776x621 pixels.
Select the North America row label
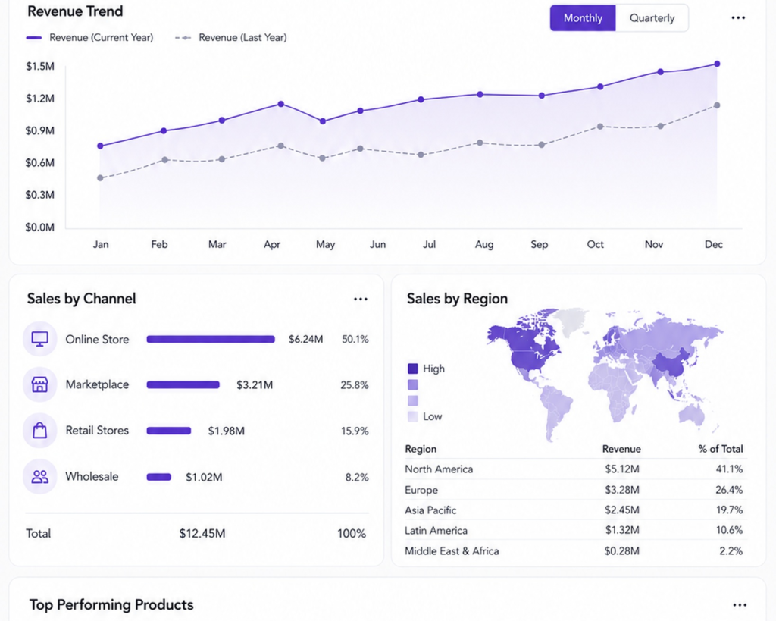(x=439, y=469)
